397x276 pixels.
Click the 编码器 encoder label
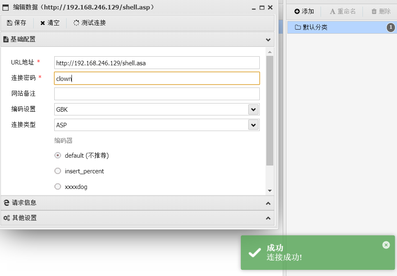63,140
